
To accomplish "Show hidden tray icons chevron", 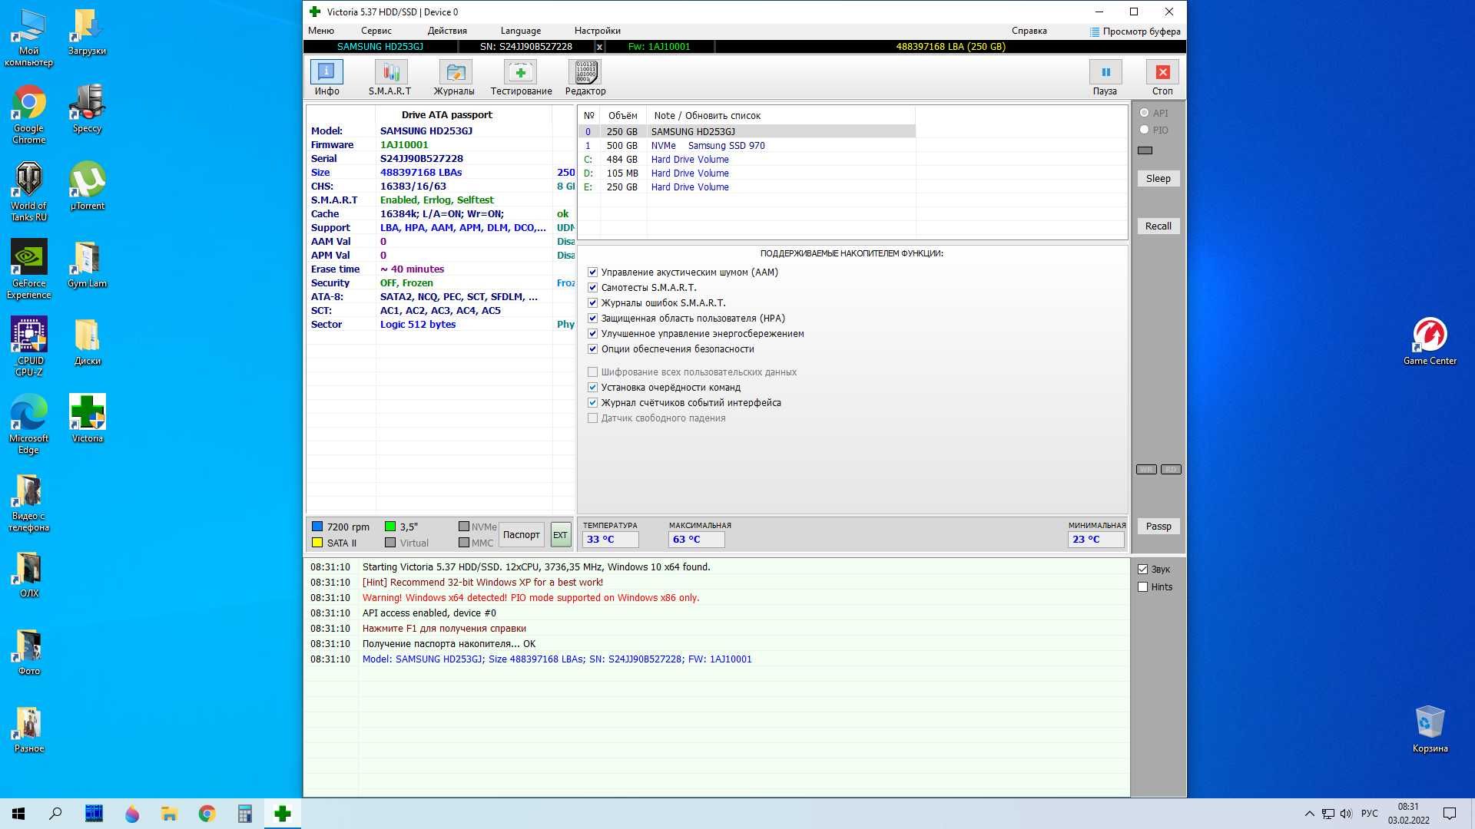I will 1309,814.
